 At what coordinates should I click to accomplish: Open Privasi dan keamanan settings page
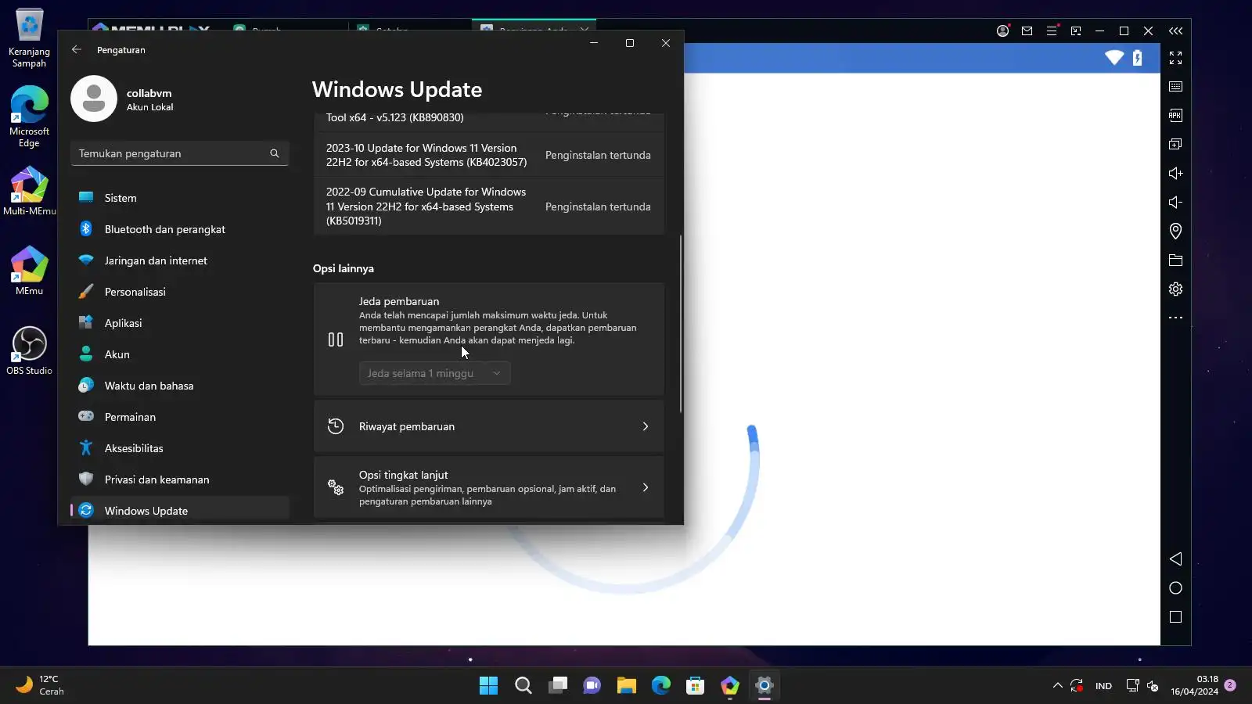179,480
